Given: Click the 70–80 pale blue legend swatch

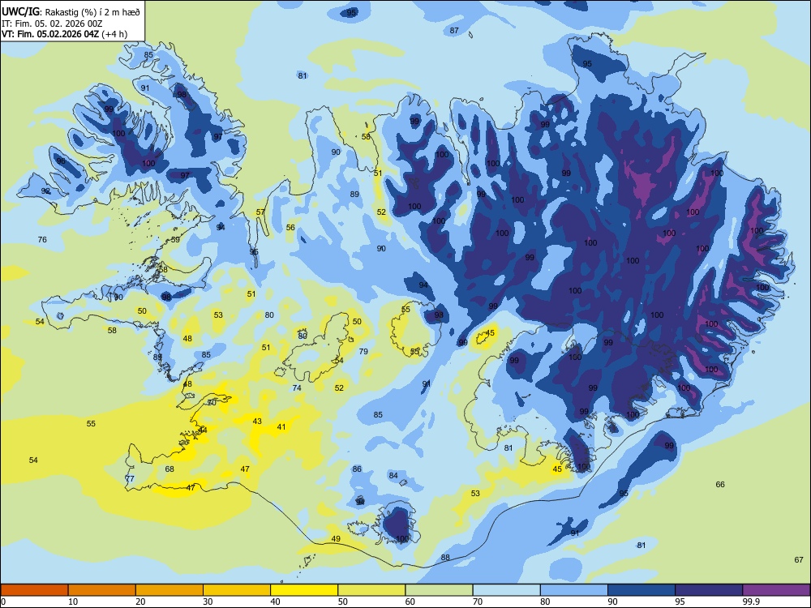Looking at the screenshot, I should point(506,590).
